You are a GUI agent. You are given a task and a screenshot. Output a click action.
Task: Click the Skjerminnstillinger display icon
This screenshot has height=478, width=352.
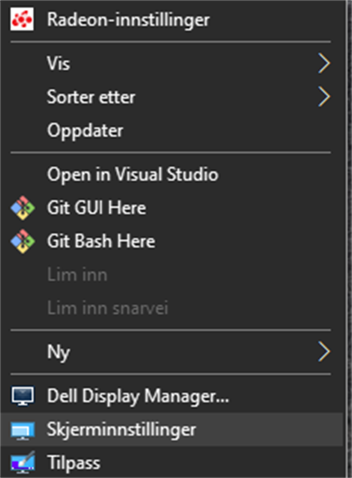click(23, 429)
